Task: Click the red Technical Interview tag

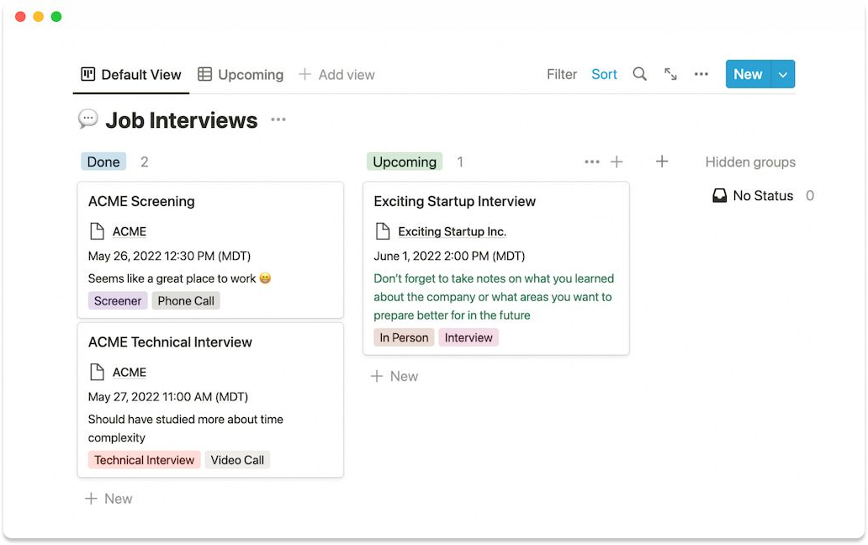Action: 145,460
